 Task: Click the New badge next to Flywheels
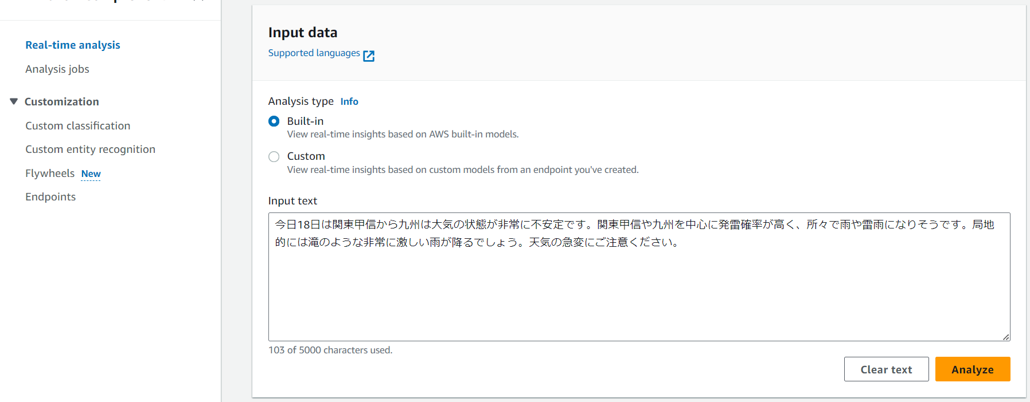(x=91, y=174)
